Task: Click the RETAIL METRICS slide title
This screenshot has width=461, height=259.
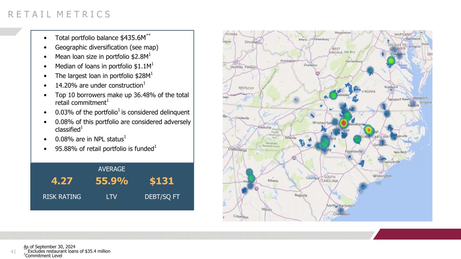Action: click(x=59, y=14)
